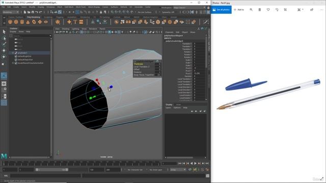Click the polygon cube shelf icon
The height and width of the screenshot is (183, 326).
pos(16,22)
